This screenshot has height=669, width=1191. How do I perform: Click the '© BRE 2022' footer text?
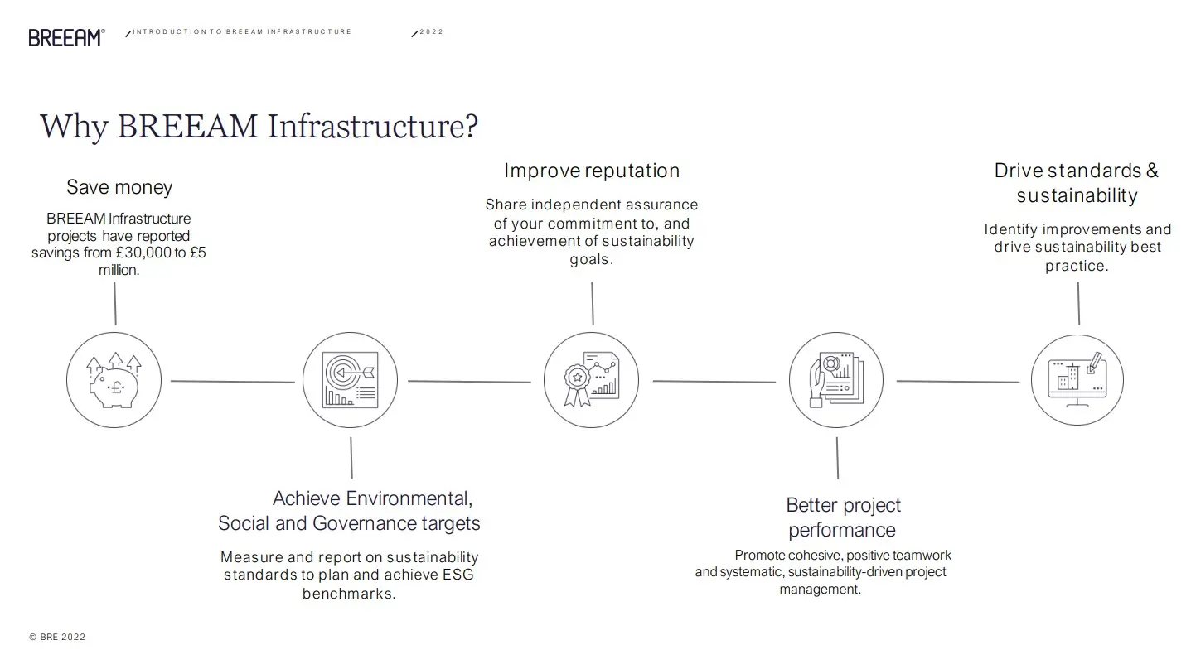coord(57,638)
